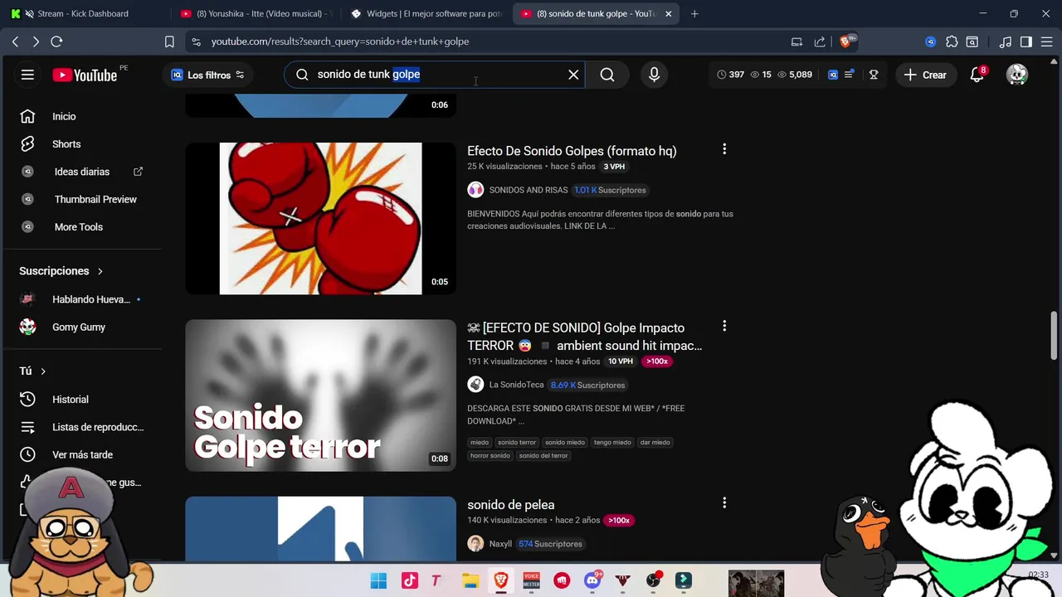Image resolution: width=1062 pixels, height=597 pixels.
Task: Clear the search box with the X
Action: tap(573, 75)
